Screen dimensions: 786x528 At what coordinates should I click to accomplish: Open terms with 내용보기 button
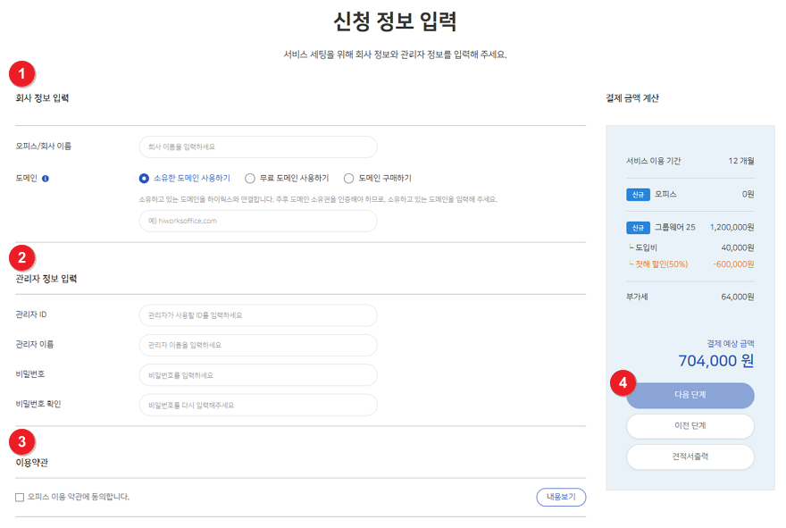click(x=560, y=497)
